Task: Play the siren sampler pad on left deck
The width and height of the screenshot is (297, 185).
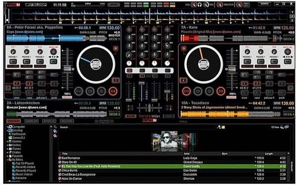Action: pos(17,93)
